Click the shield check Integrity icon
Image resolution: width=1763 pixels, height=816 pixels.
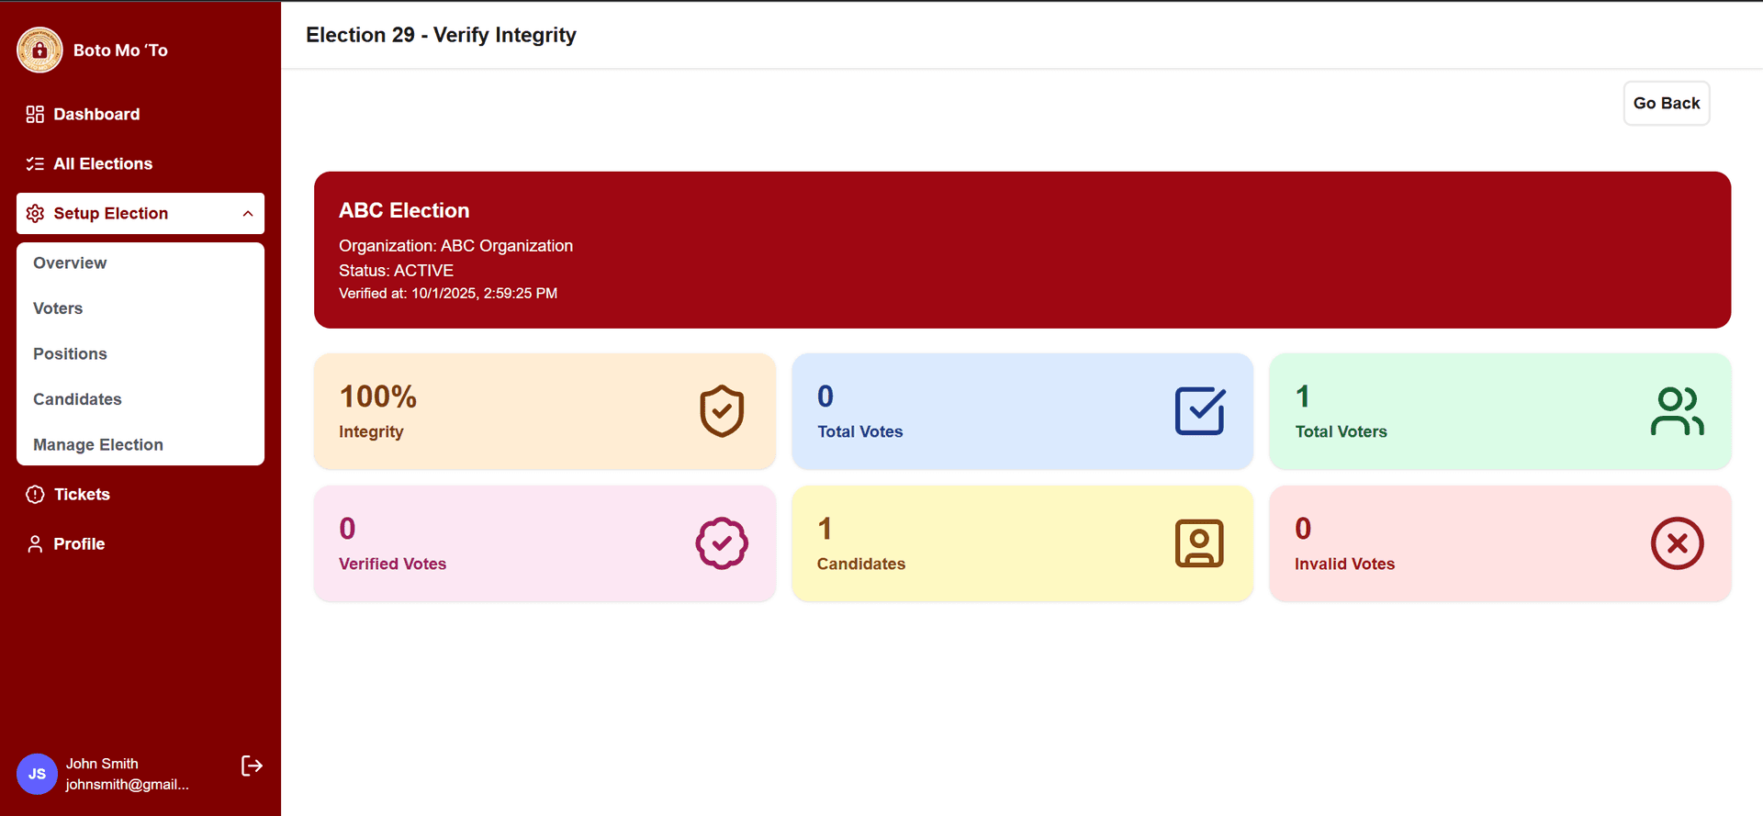[722, 411]
